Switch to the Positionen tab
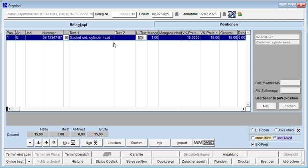The height and width of the screenshot is (168, 308). pos(229,24)
